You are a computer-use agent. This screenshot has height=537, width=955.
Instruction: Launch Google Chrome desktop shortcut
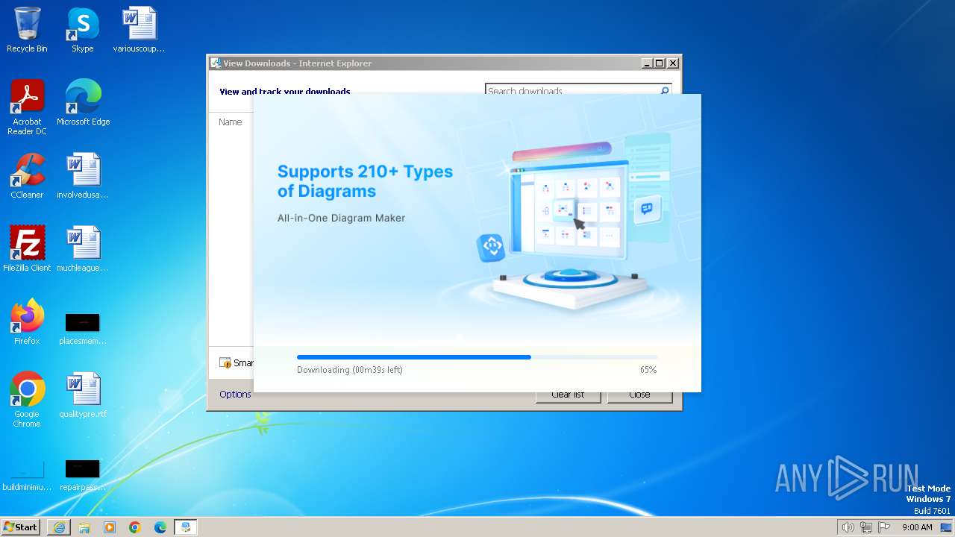coord(27,400)
